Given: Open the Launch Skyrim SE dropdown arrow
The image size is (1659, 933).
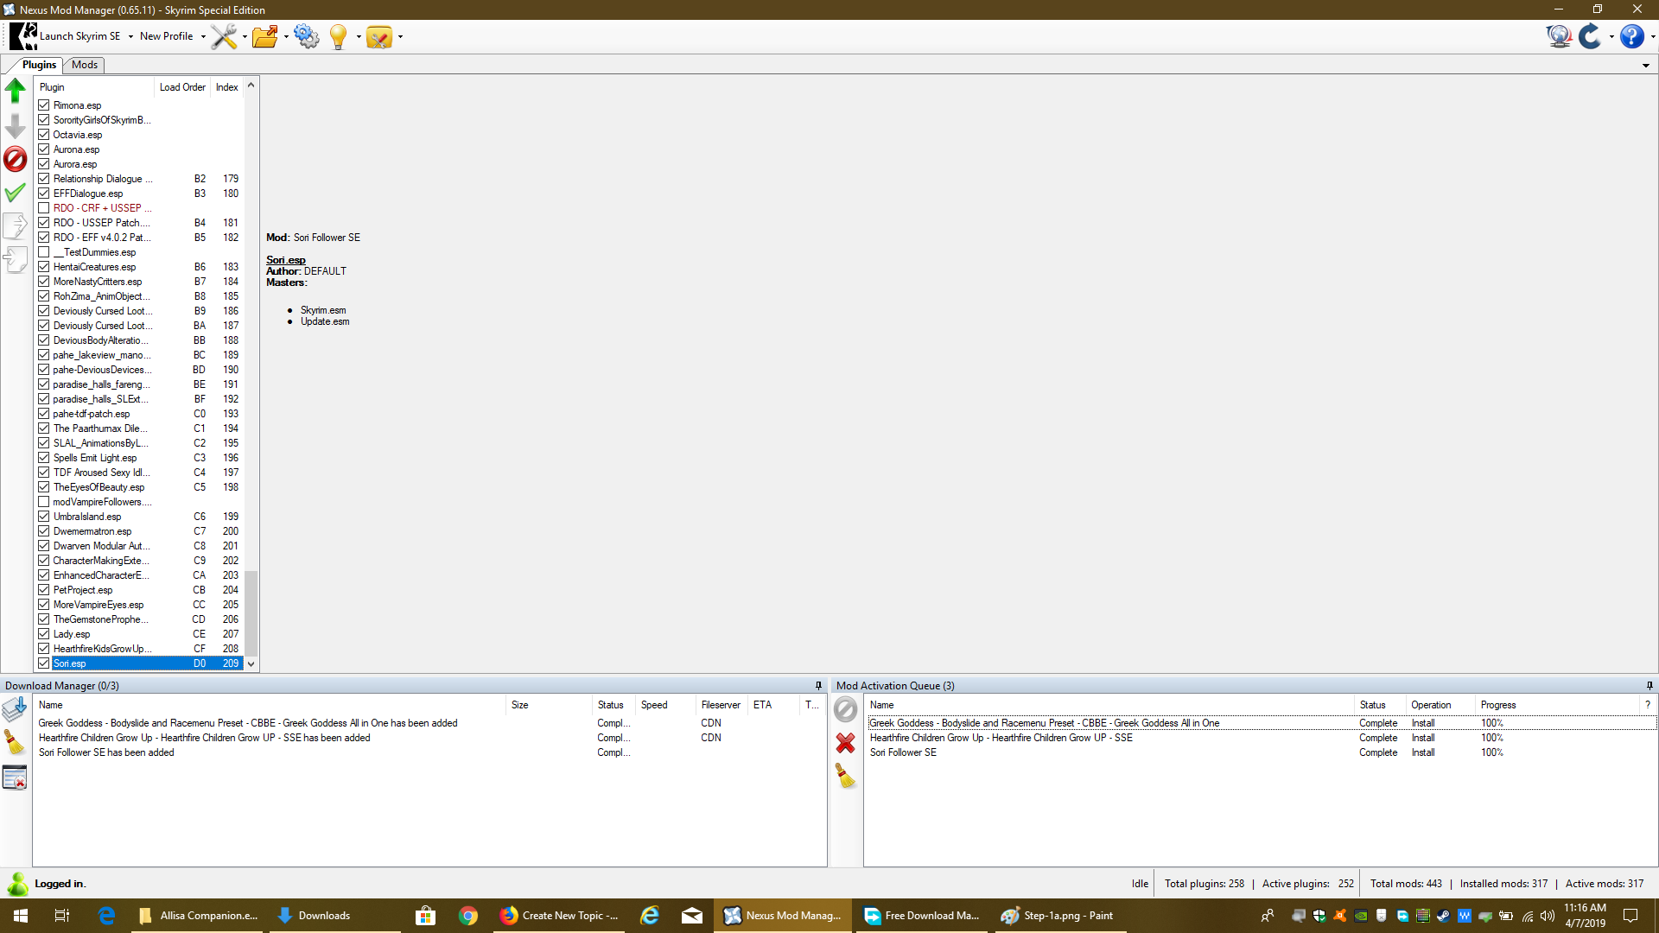Looking at the screenshot, I should click(x=130, y=37).
